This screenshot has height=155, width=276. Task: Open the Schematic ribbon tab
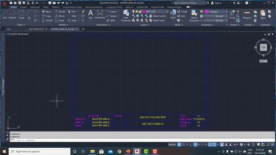(x=35, y=7)
